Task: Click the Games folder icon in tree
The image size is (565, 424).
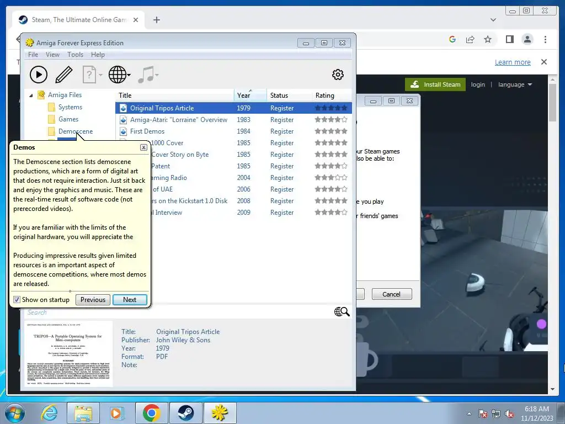Action: point(51,119)
